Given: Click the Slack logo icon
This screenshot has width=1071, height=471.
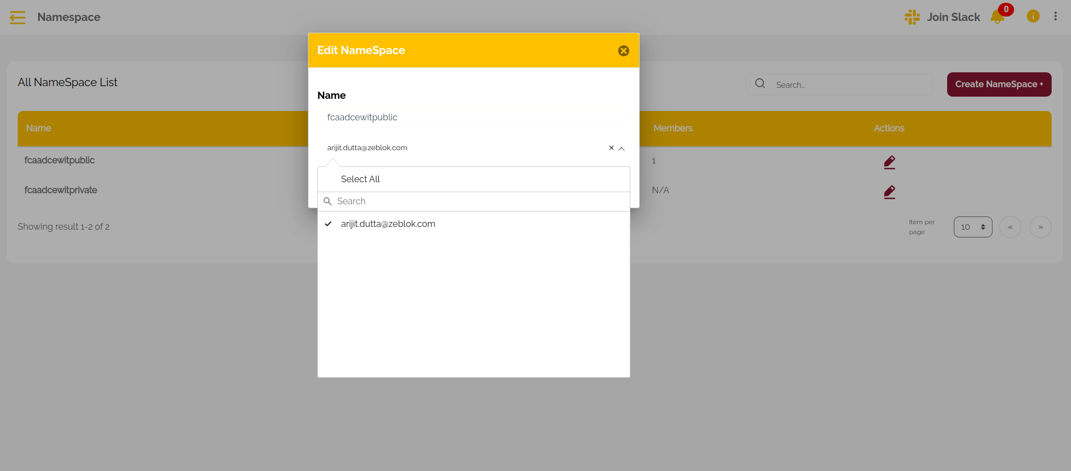Looking at the screenshot, I should [x=912, y=17].
